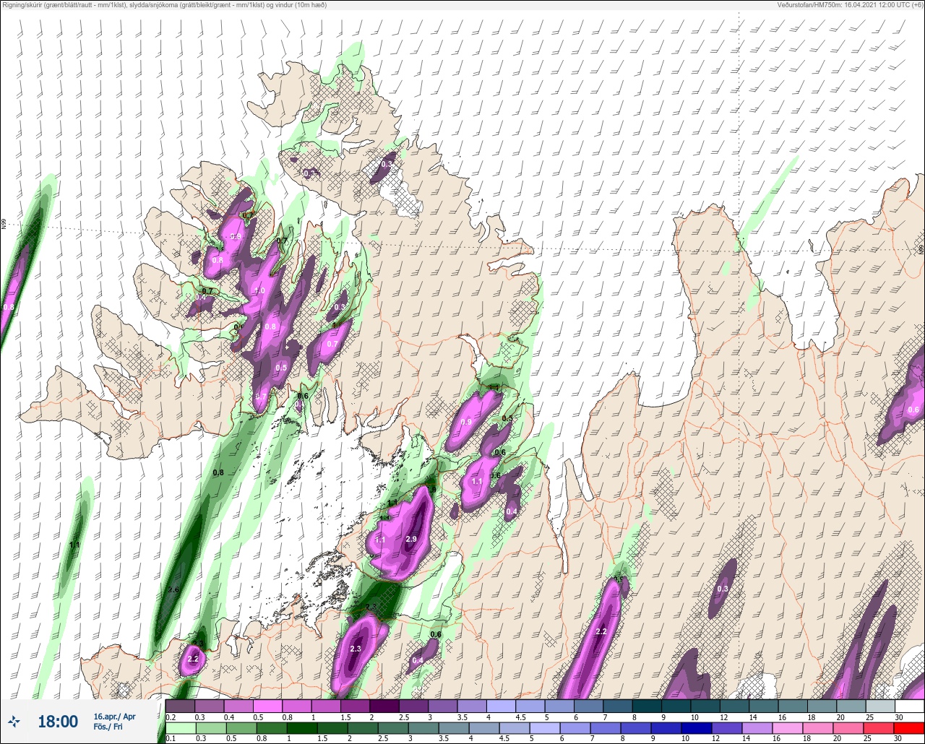Pick the pale green swatch above the 0.1 label

pyautogui.click(x=180, y=727)
